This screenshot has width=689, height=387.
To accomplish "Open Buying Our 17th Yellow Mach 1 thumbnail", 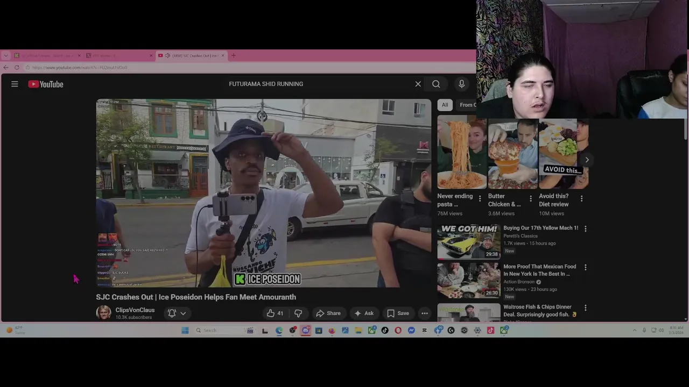I will click(468, 241).
